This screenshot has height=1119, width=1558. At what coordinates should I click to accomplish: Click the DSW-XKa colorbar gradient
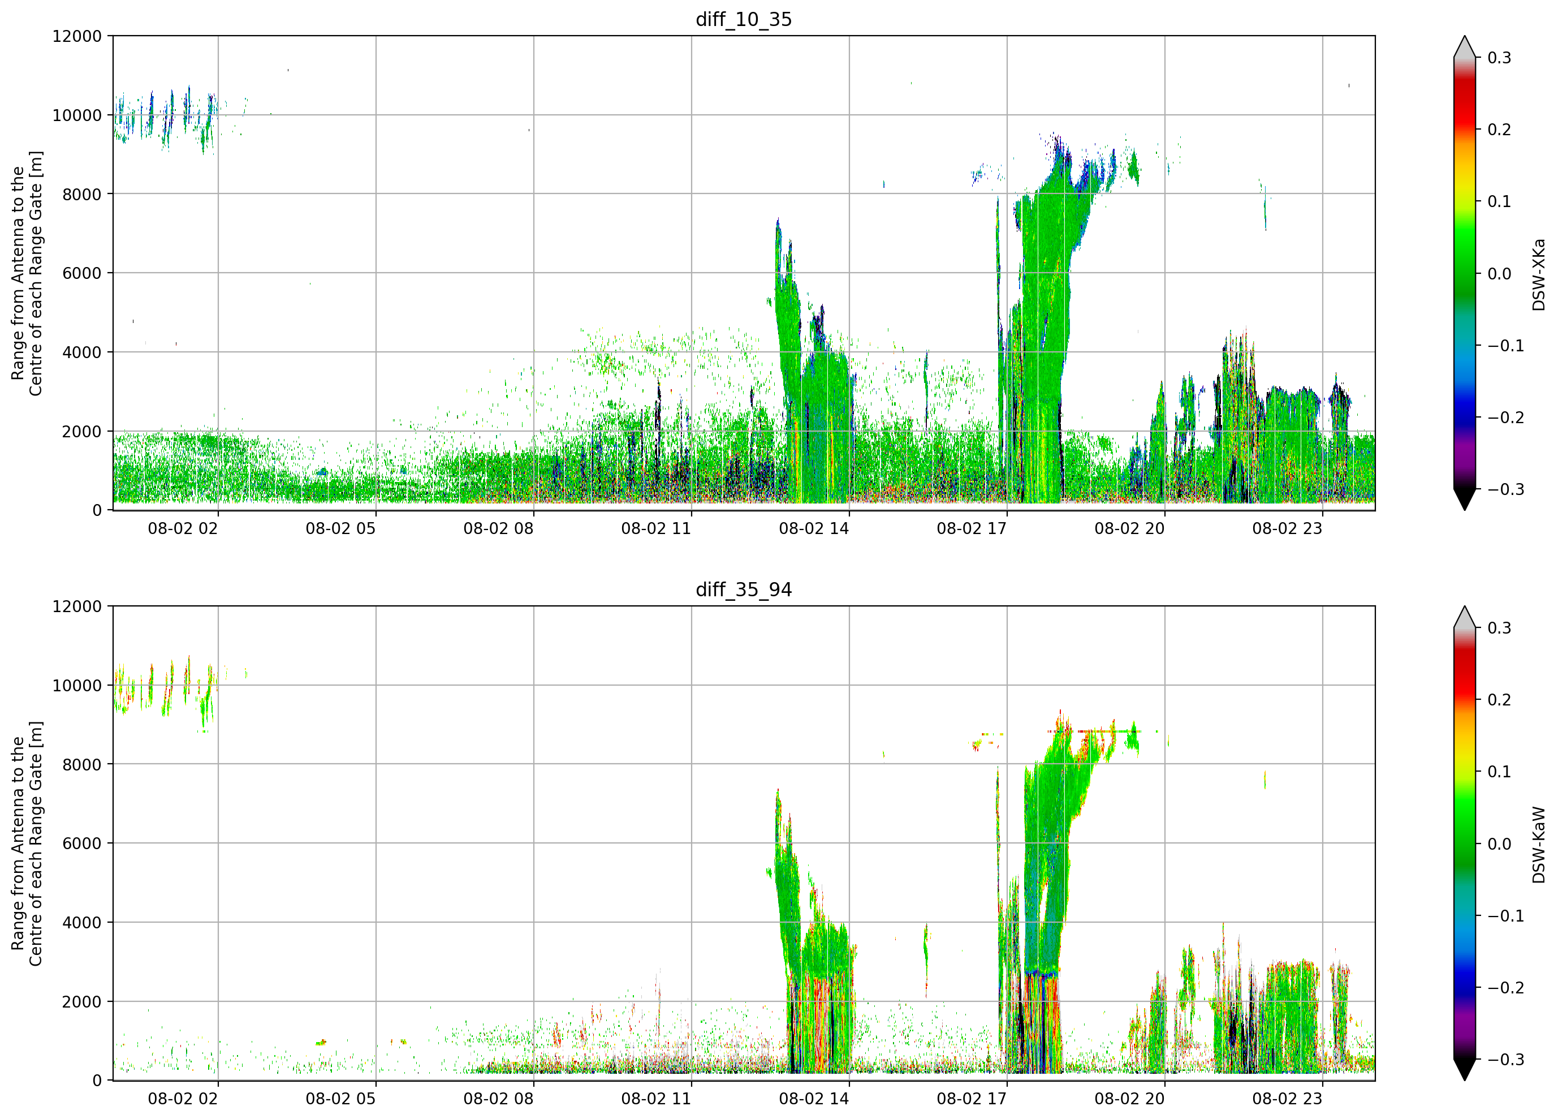coord(1465,273)
